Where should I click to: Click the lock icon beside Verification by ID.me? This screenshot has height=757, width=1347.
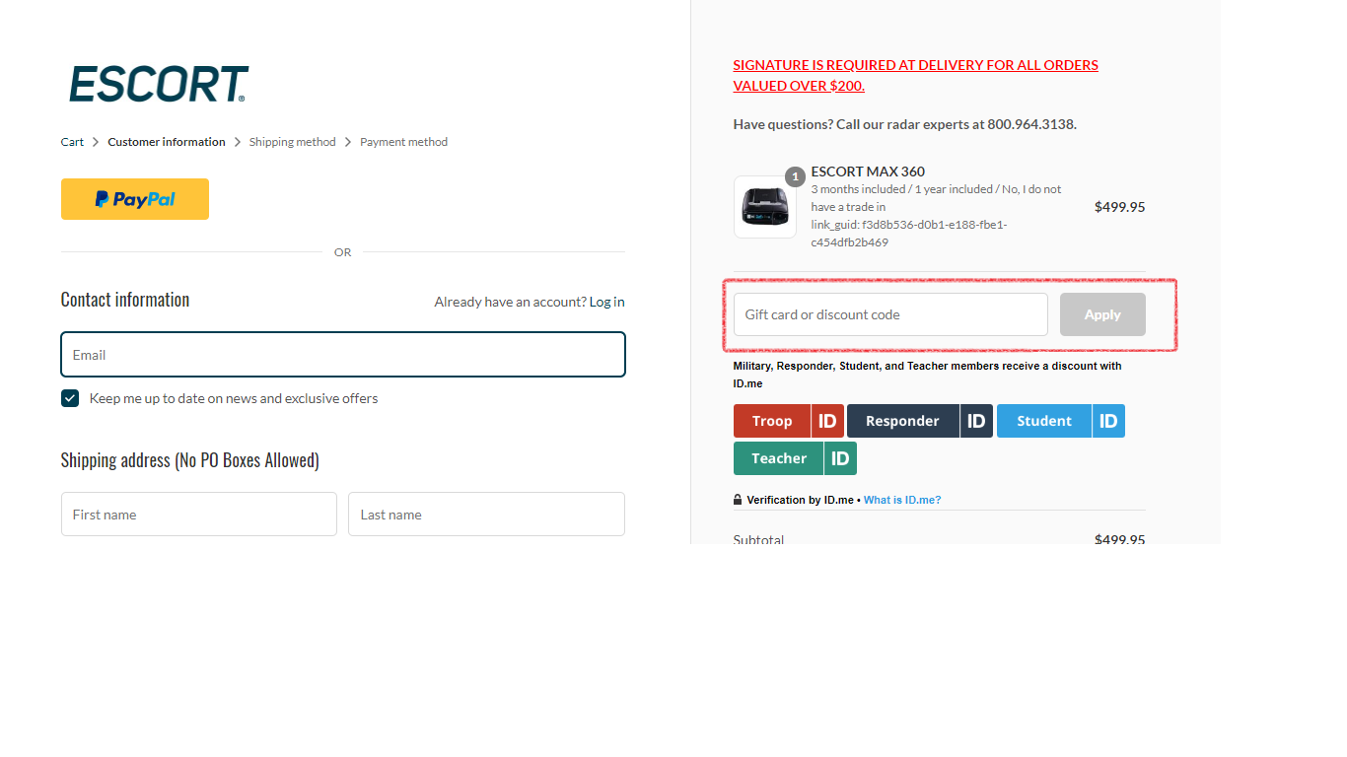point(738,500)
